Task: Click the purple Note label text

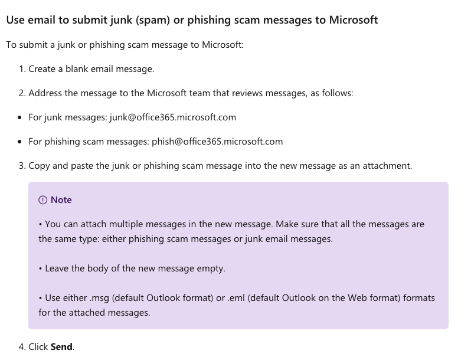Action: tap(61, 200)
